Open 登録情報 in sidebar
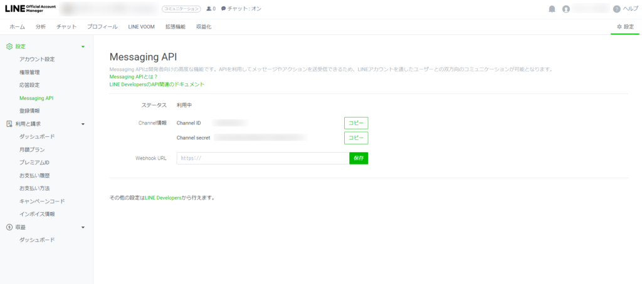Image resolution: width=642 pixels, height=284 pixels. 29,111
